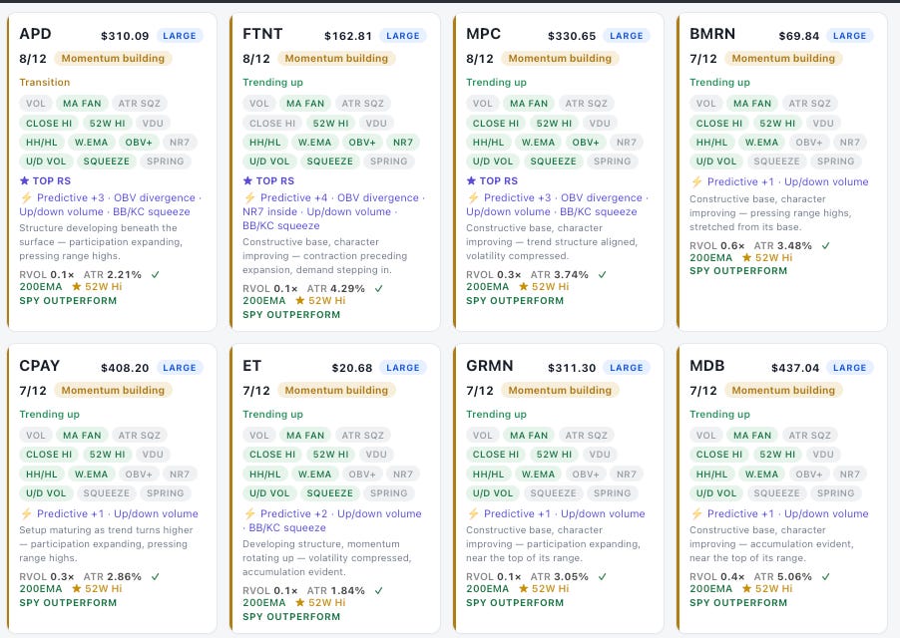
Task: Click the green ATR checkmark on MDB card
Action: coord(826,576)
